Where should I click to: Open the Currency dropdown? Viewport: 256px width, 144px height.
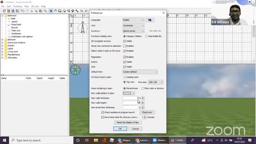[x=133, y=31]
